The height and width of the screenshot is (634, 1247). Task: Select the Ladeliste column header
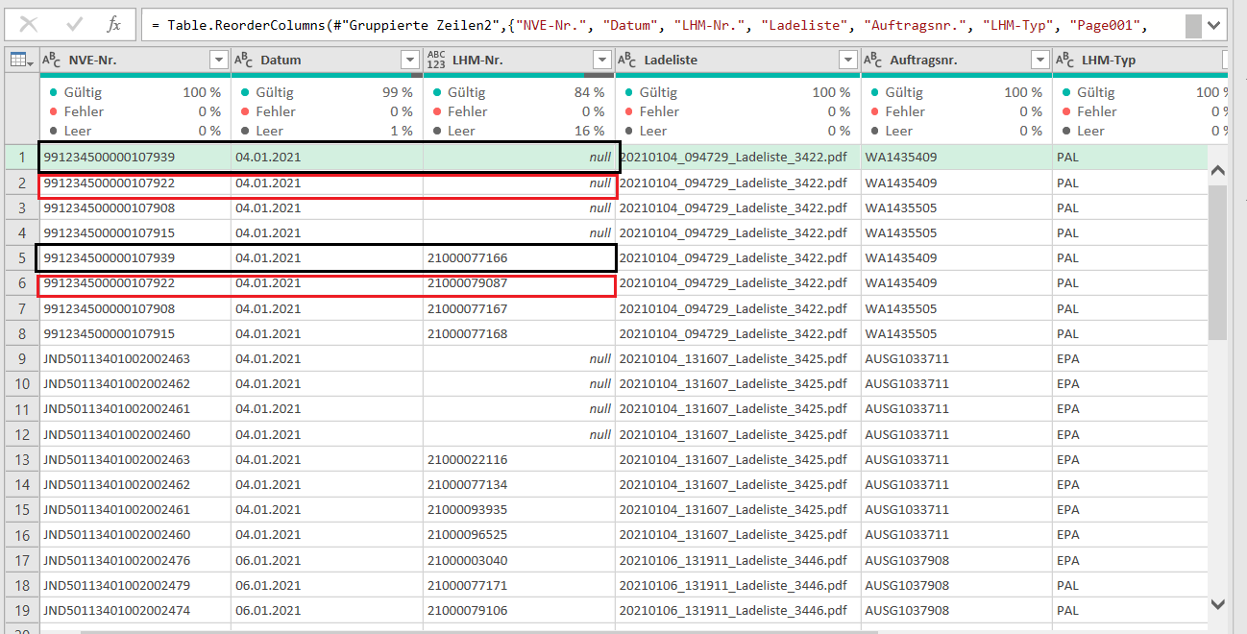738,60
